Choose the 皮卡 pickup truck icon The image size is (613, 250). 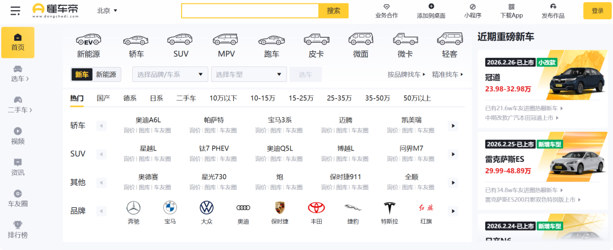pos(316,40)
